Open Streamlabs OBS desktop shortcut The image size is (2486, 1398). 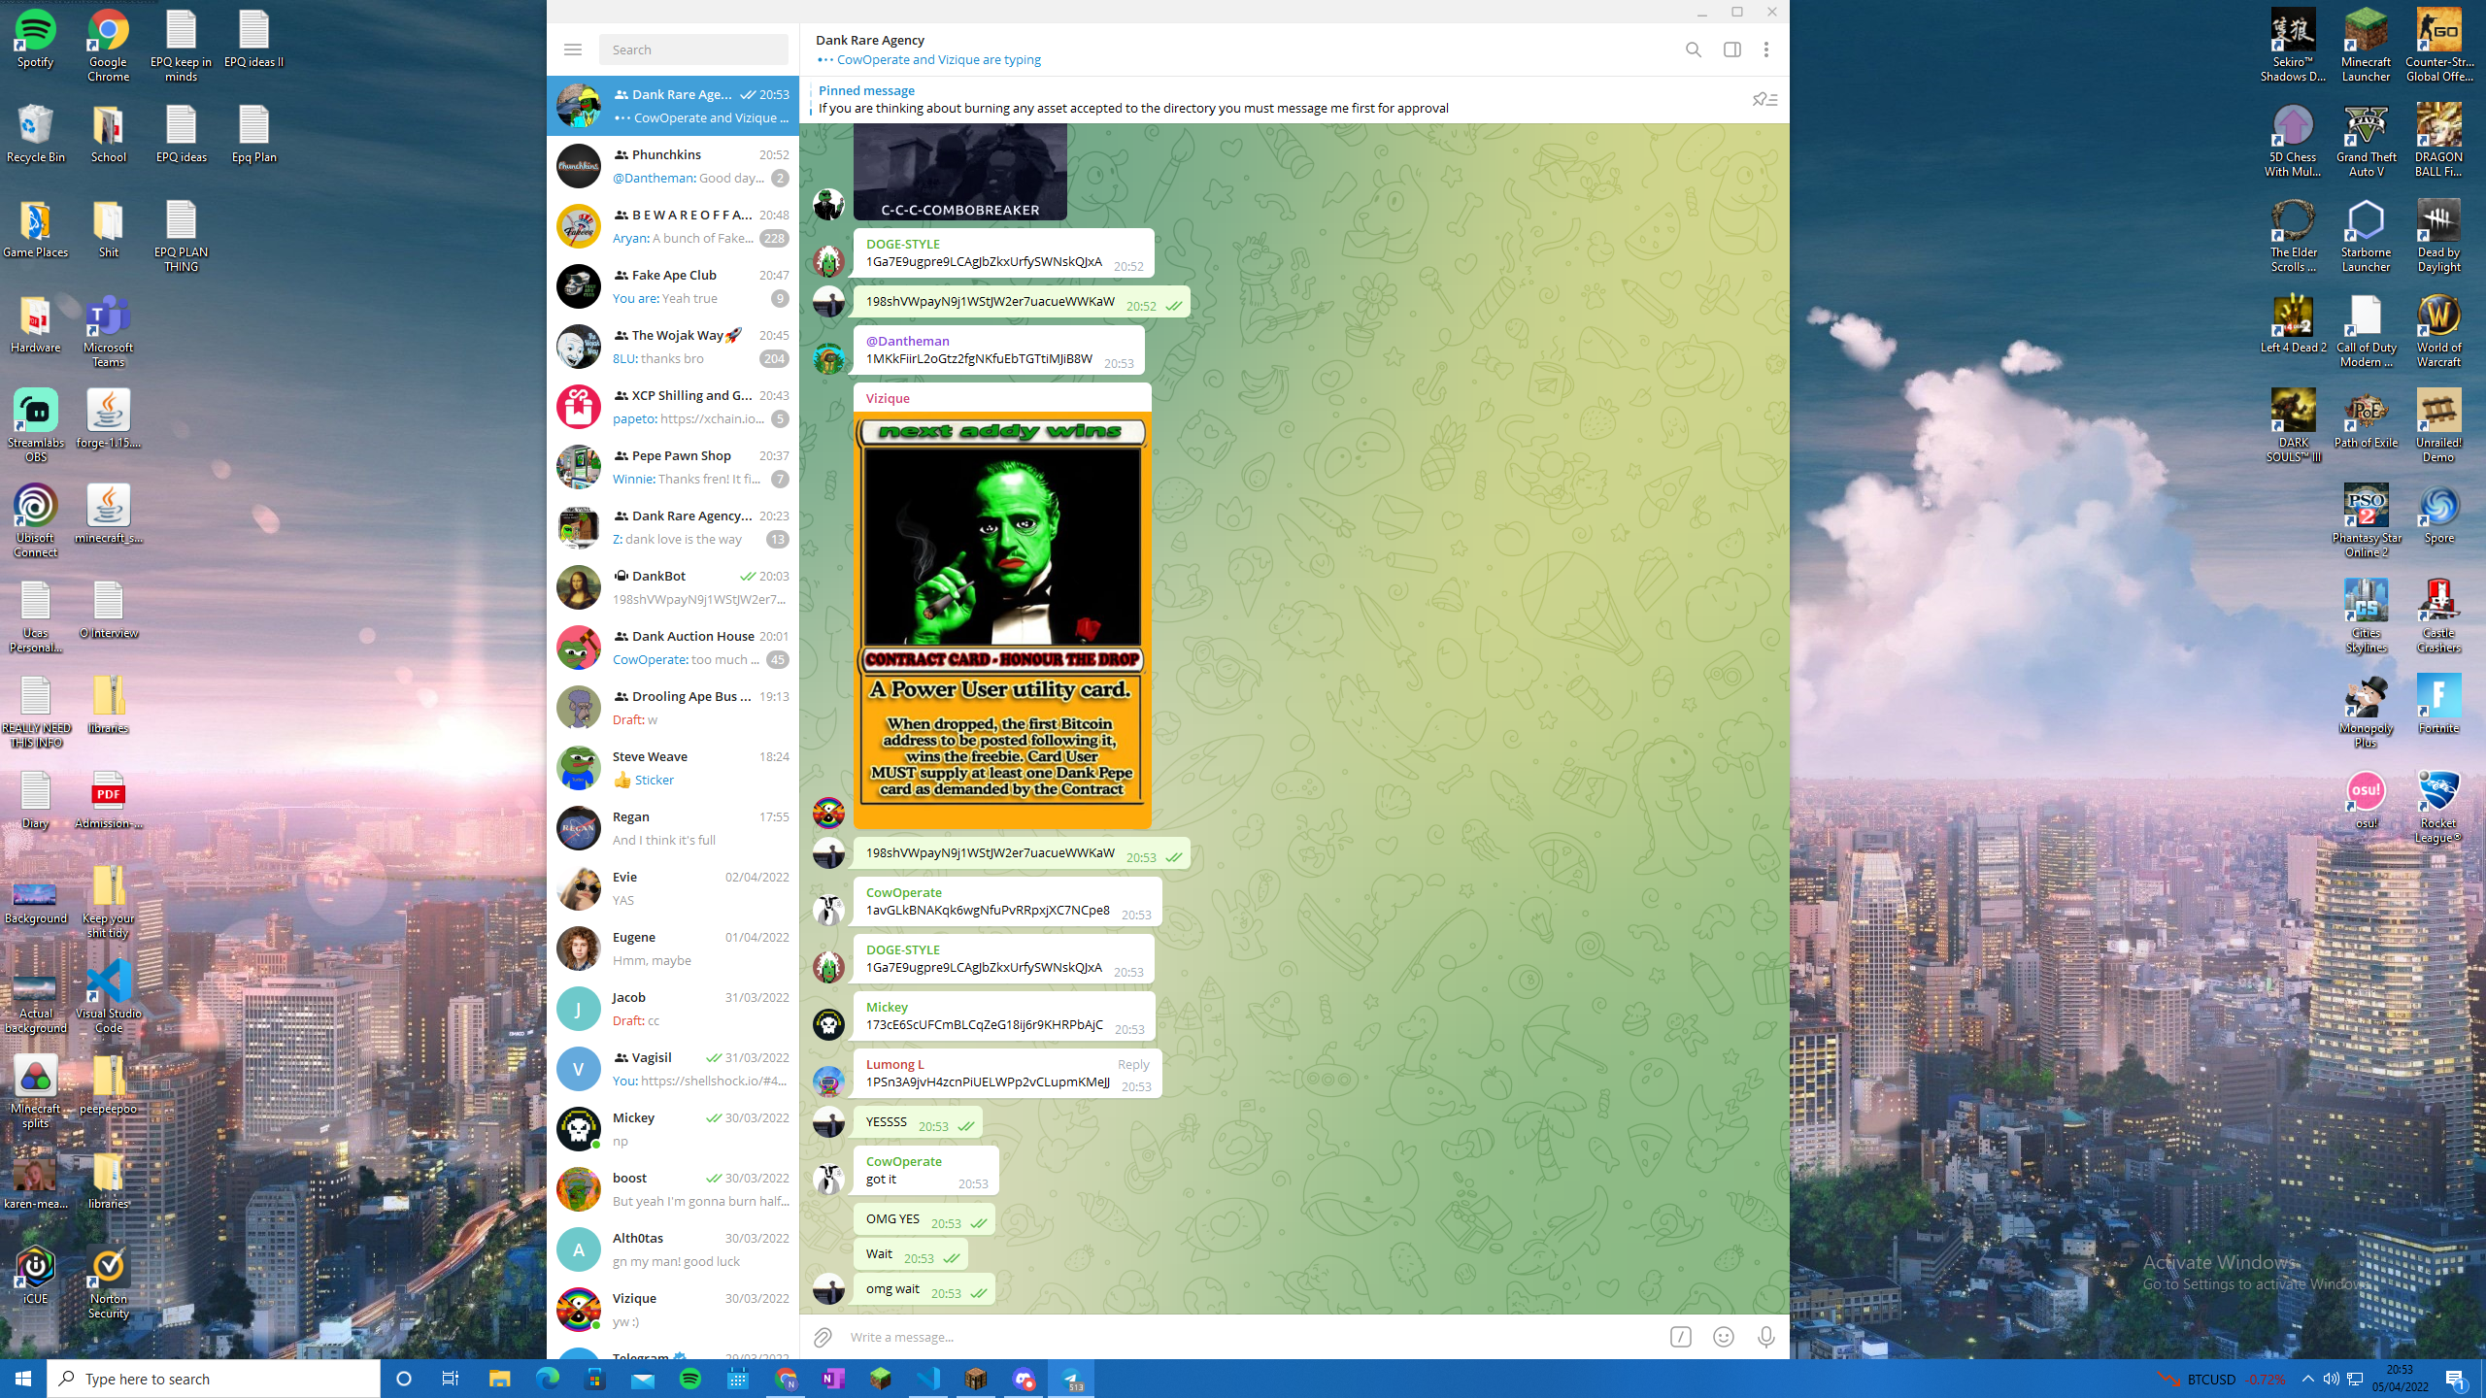coord(35,427)
